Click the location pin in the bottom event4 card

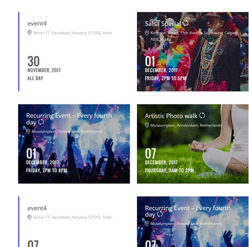point(29,217)
